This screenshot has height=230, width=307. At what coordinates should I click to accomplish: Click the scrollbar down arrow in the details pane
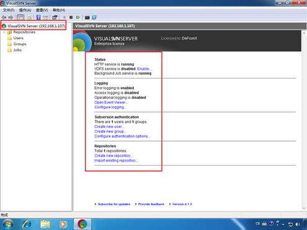point(304,208)
